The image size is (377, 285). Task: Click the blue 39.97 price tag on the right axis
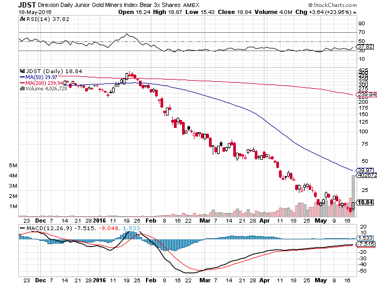pyautogui.click(x=365, y=170)
